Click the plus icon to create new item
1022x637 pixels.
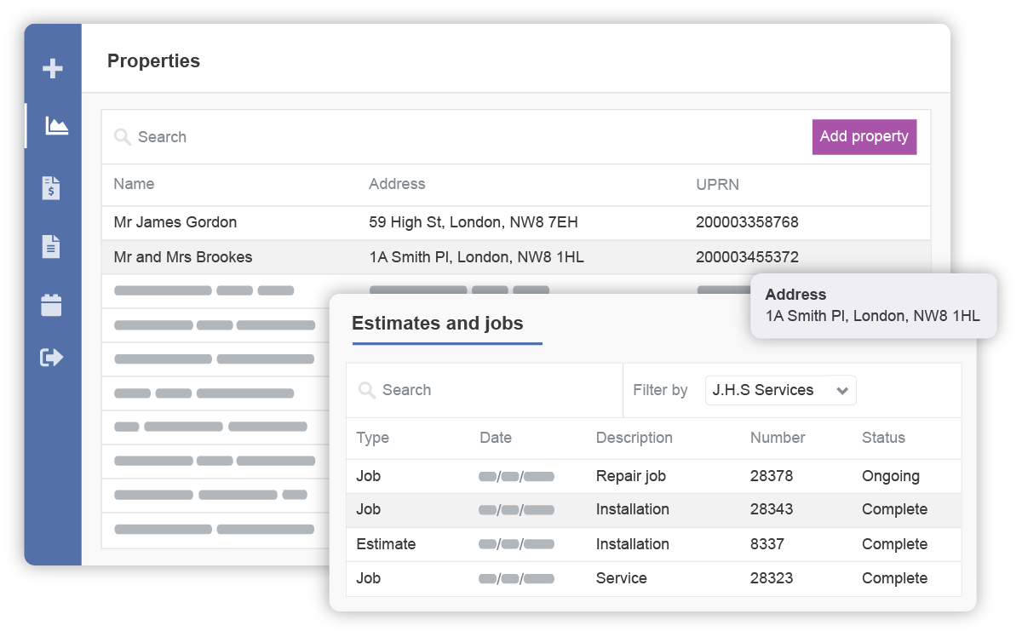point(53,67)
